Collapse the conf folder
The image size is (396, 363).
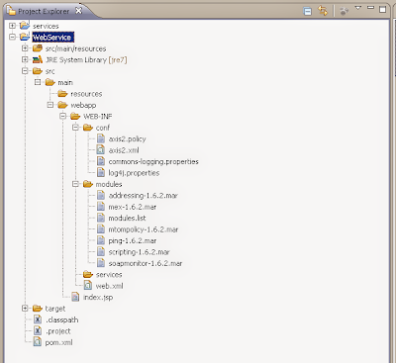[x=75, y=127]
